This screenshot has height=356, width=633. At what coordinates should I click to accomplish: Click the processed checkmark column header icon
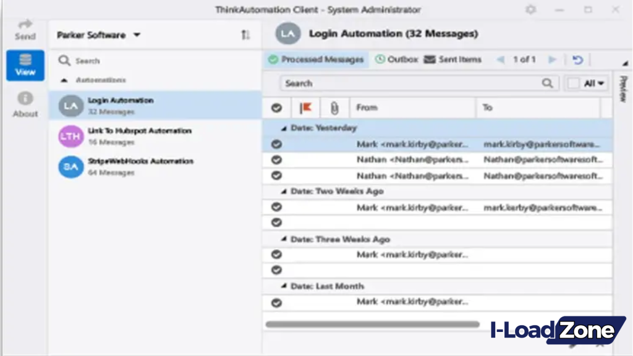(x=276, y=108)
